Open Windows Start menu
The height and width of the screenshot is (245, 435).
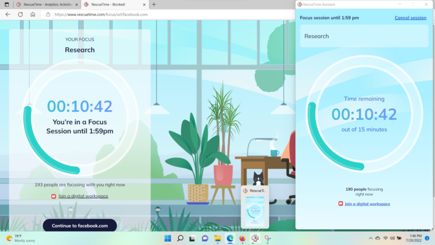(x=168, y=238)
